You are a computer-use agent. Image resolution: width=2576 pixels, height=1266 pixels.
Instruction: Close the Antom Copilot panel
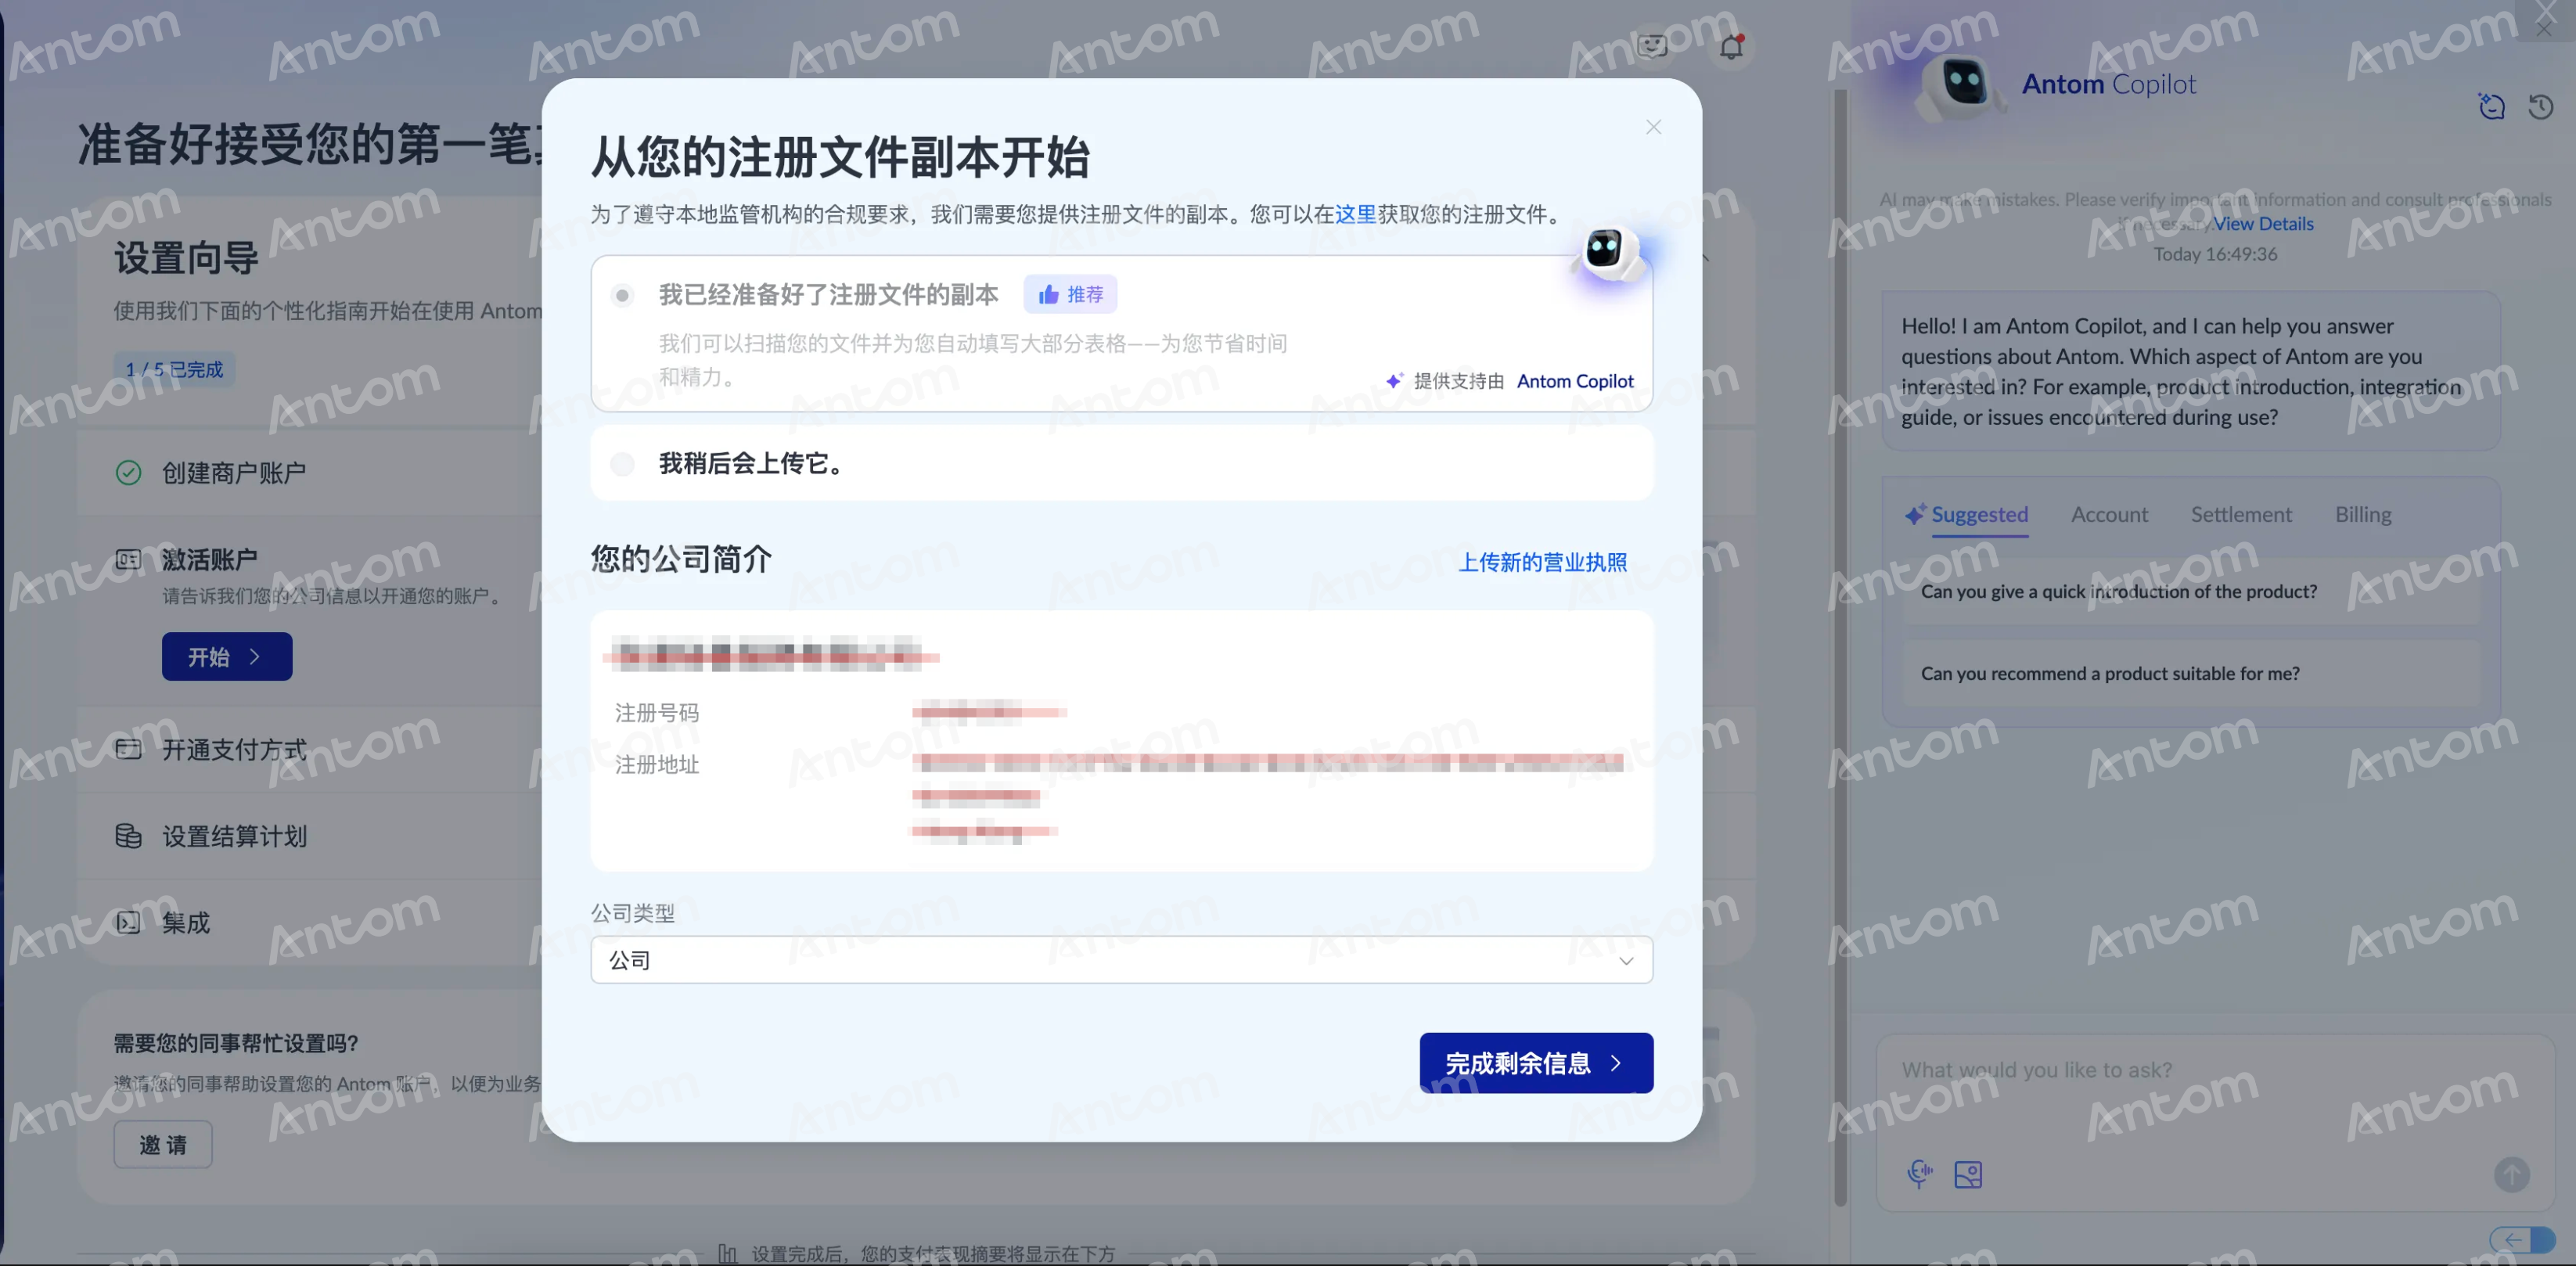2544,28
